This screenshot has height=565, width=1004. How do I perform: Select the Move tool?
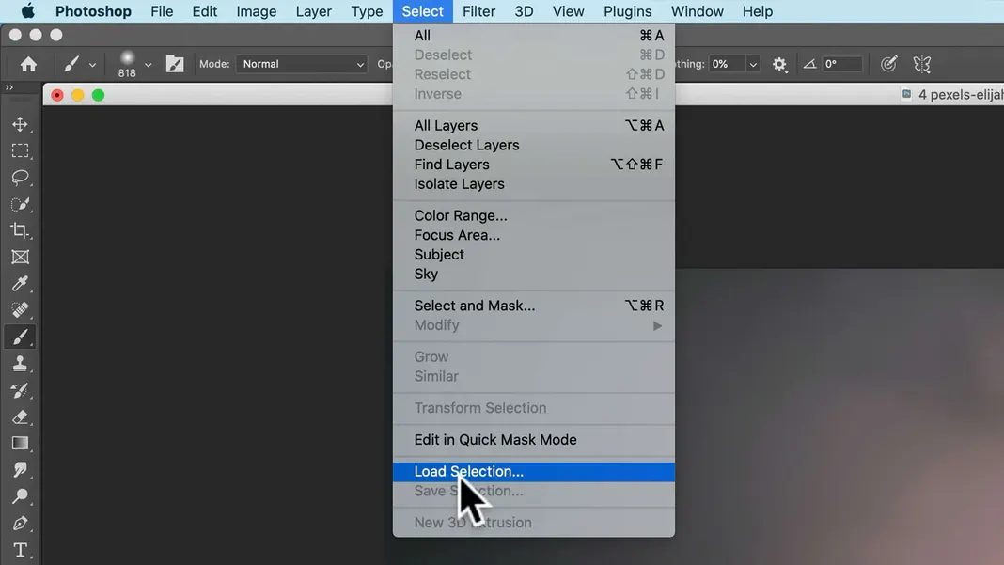20,124
